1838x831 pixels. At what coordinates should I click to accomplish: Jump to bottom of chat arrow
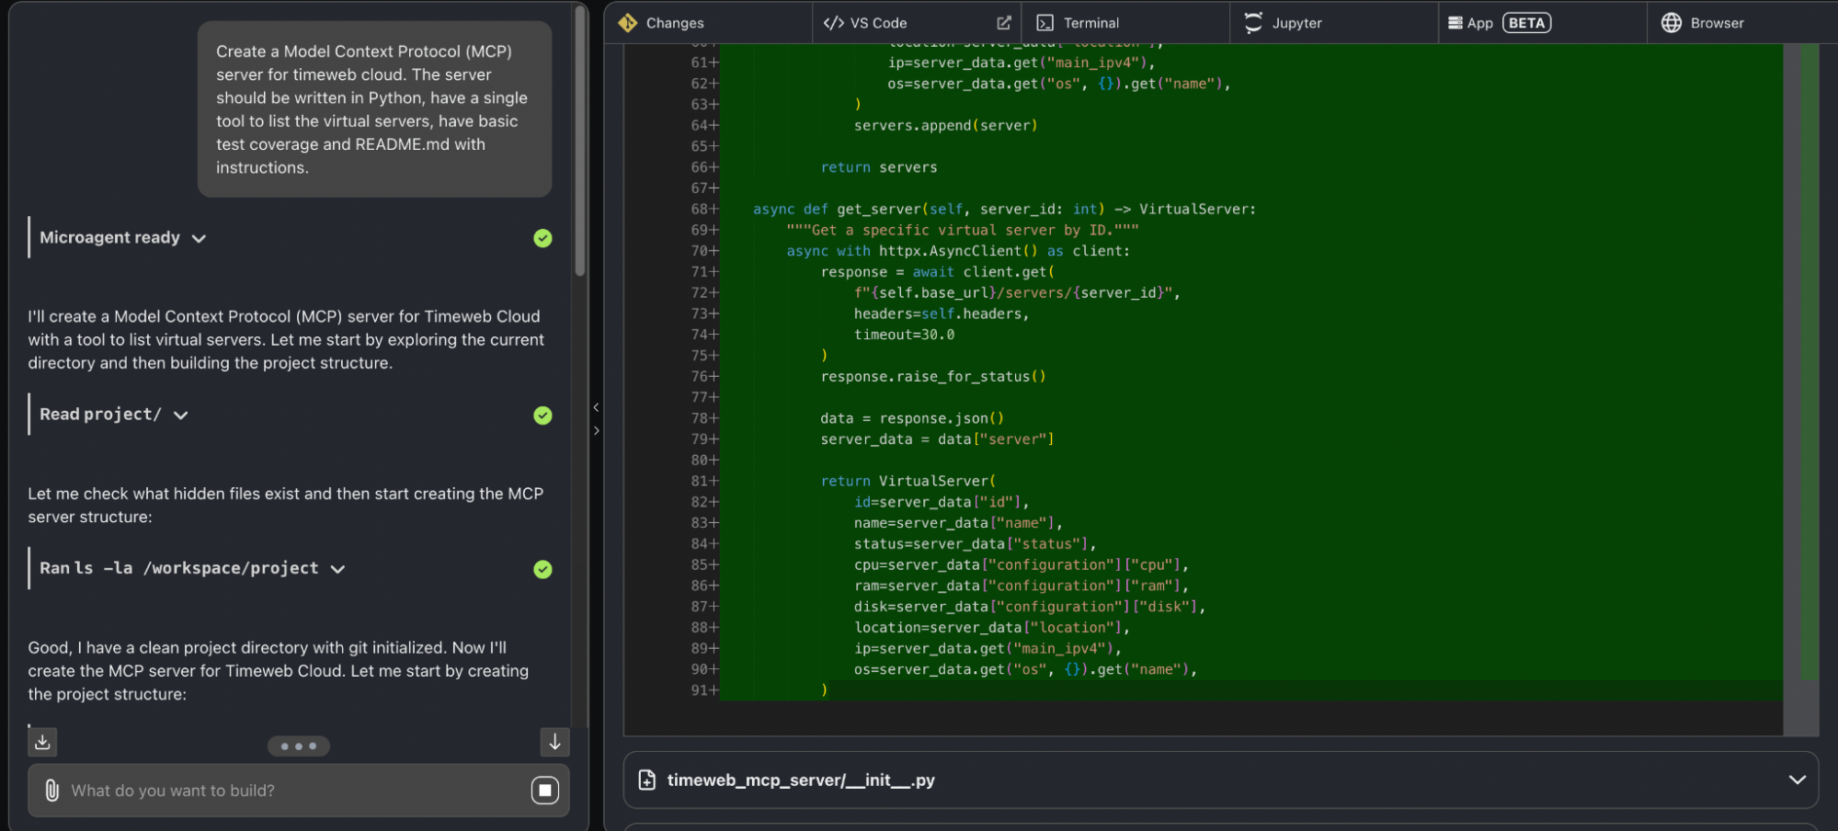(x=554, y=741)
